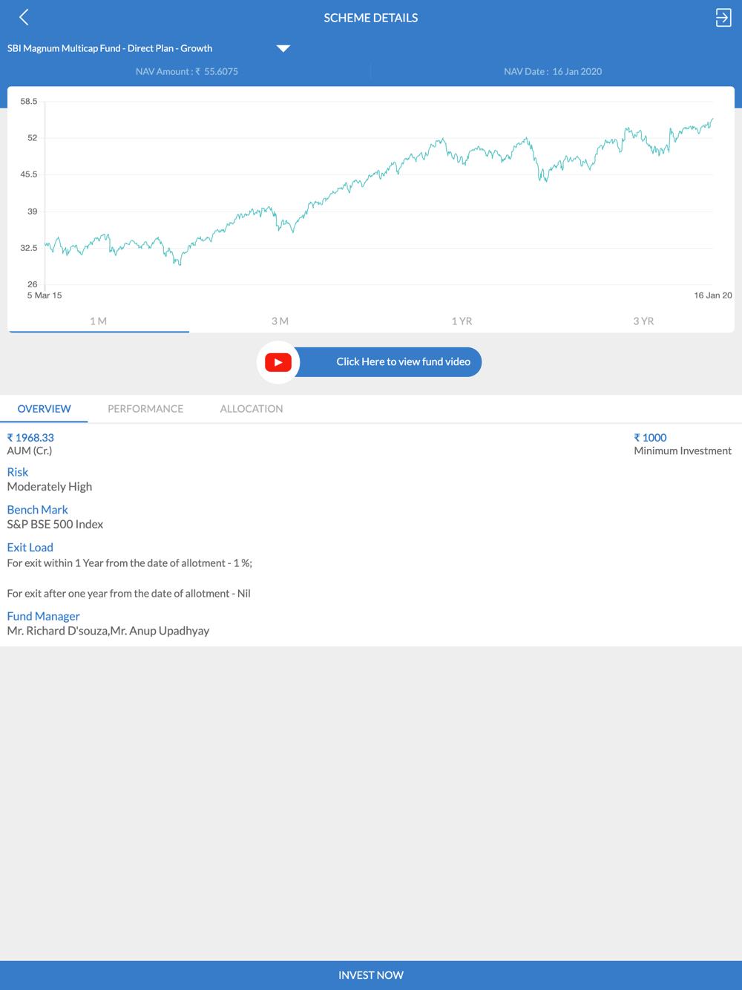Image resolution: width=742 pixels, height=990 pixels.
Task: Expand the scheme name dropdown arrow
Action: click(283, 48)
